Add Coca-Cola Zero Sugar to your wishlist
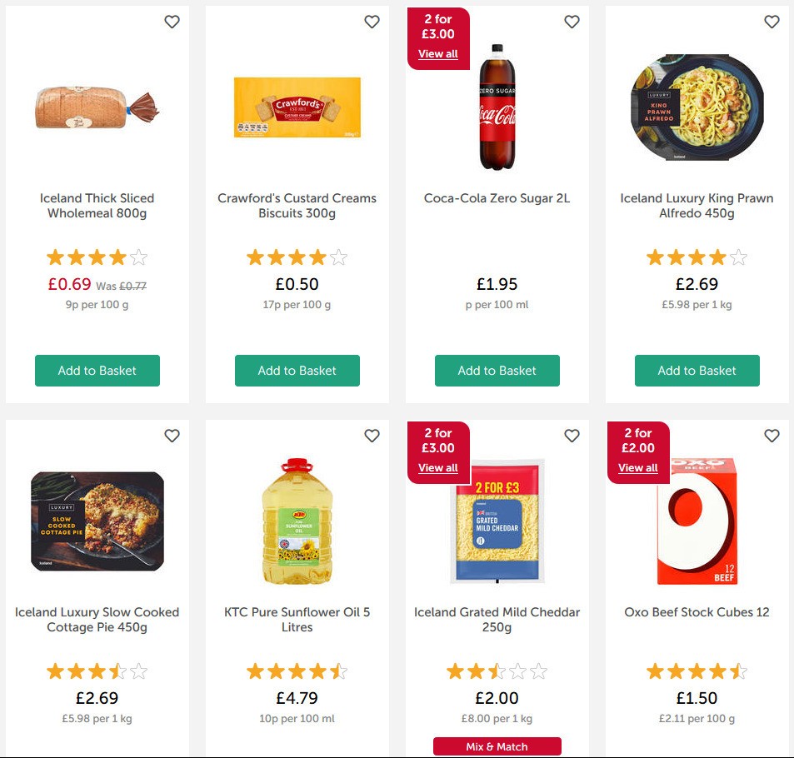 (x=572, y=22)
